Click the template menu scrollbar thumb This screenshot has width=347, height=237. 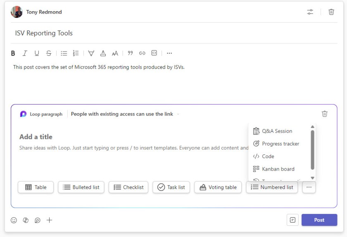click(312, 150)
